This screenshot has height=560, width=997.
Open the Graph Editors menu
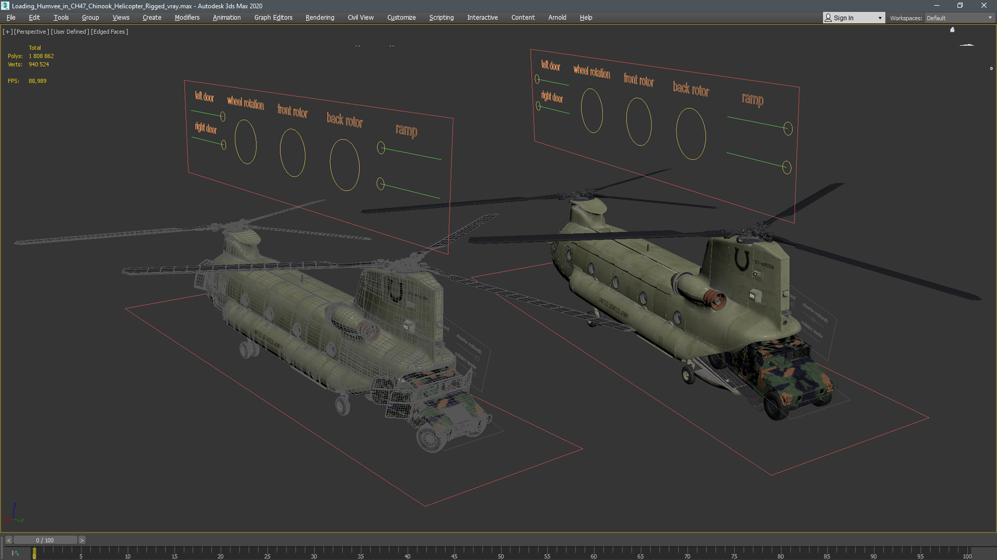(273, 18)
